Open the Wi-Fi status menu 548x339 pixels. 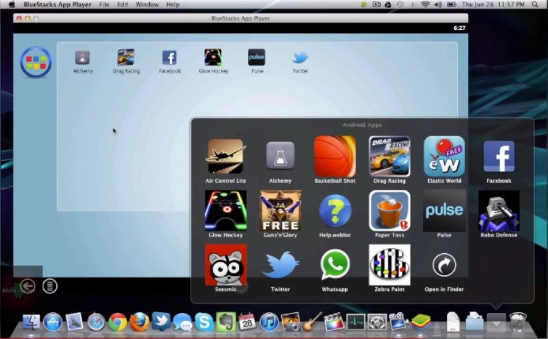425,4
